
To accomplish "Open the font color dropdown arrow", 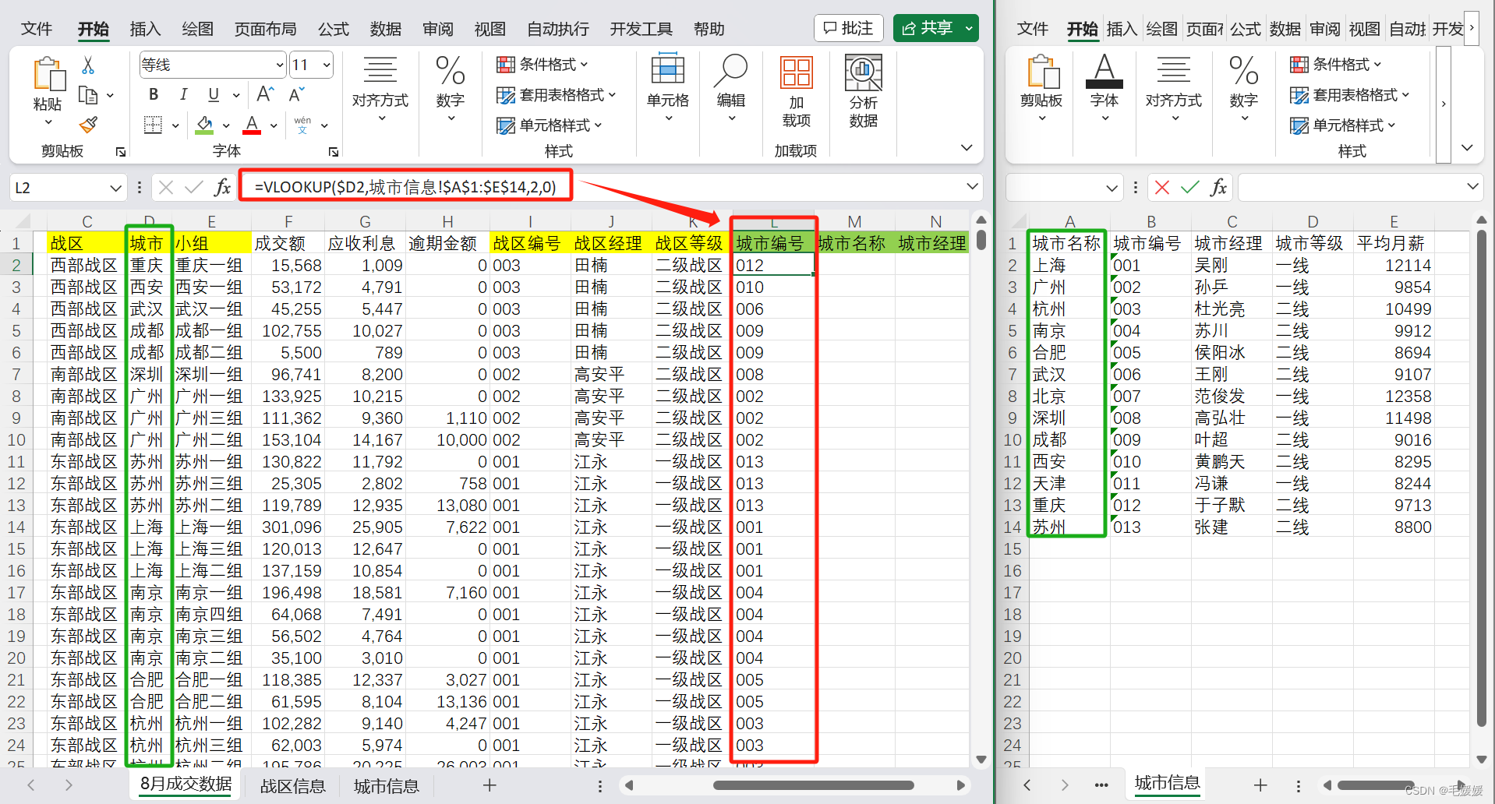I will tap(274, 125).
